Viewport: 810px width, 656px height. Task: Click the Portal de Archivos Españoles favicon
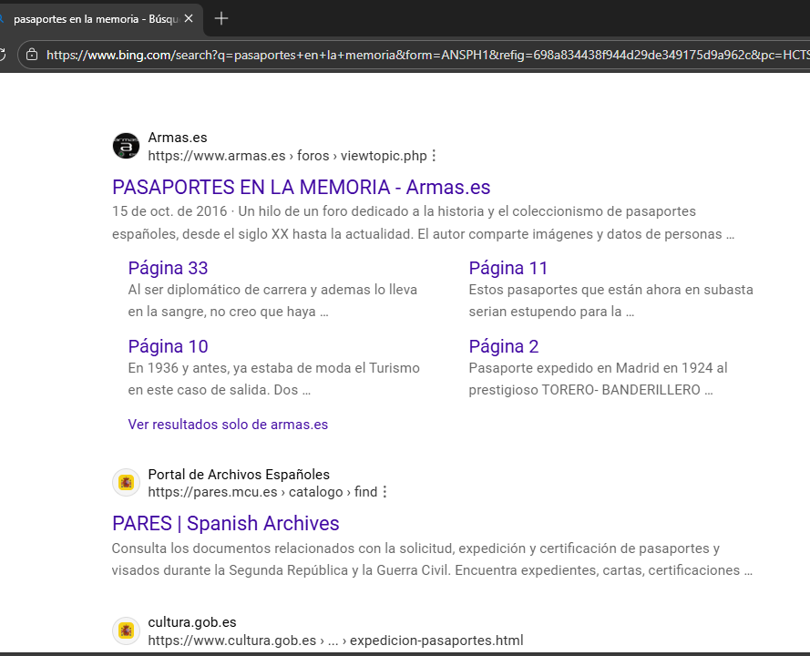point(126,483)
